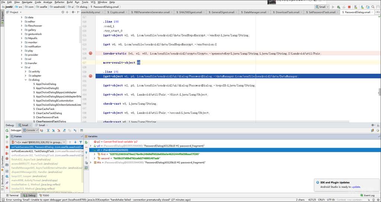Toggle breakpoint on iget-object dataManager line
The height and width of the screenshot is (202, 381).
click(x=91, y=76)
